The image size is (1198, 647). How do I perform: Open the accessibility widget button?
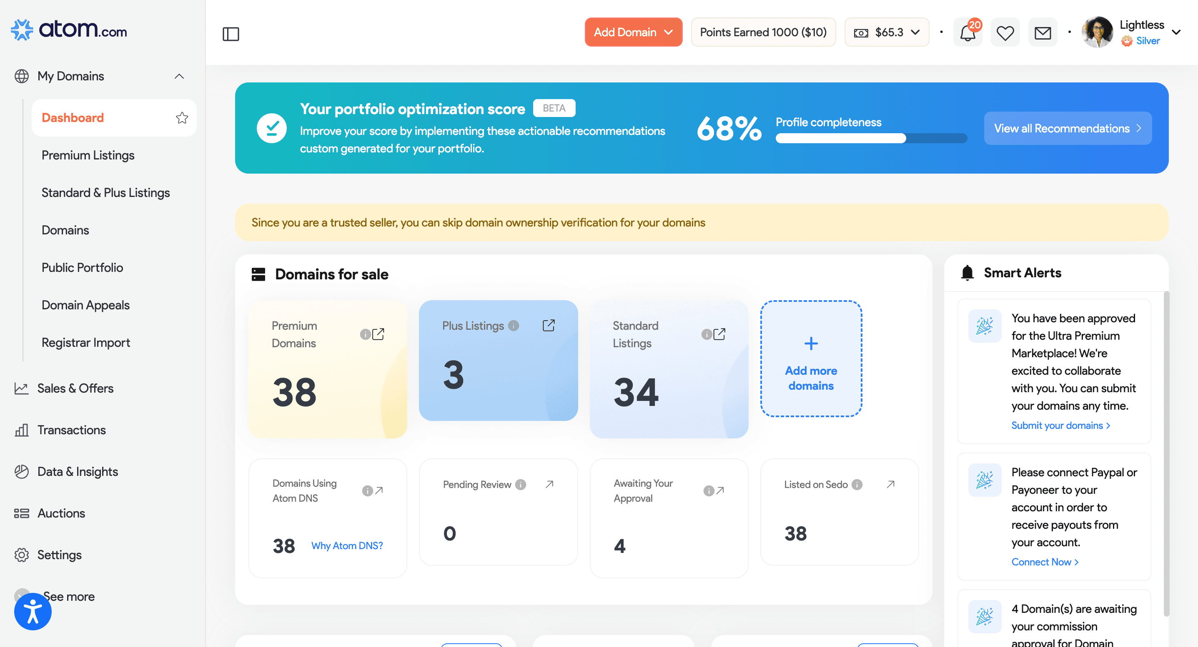pyautogui.click(x=33, y=611)
